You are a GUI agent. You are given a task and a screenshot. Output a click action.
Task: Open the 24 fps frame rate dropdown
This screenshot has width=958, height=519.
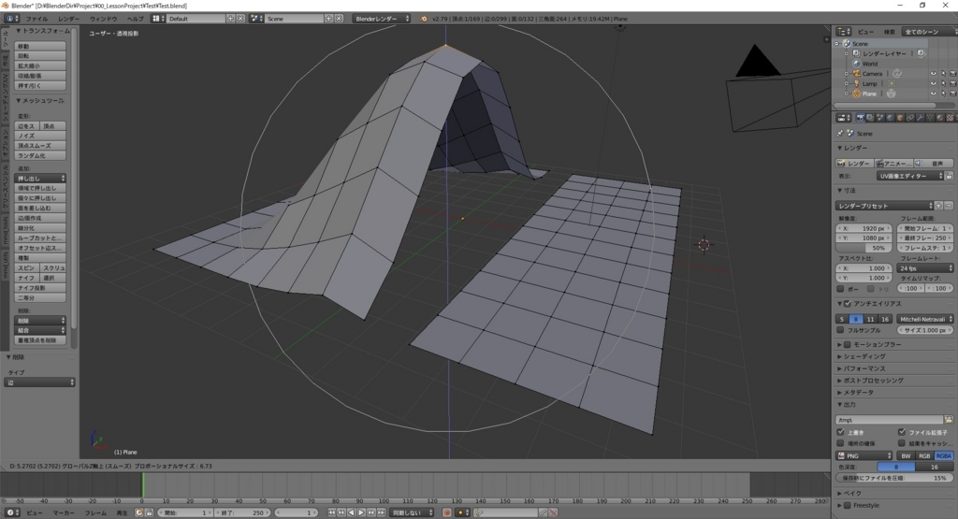[925, 268]
